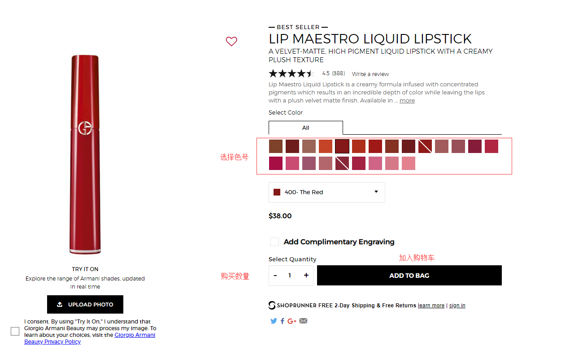Share product on Google Plus
Image resolution: width=561 pixels, height=357 pixels.
[x=292, y=321]
